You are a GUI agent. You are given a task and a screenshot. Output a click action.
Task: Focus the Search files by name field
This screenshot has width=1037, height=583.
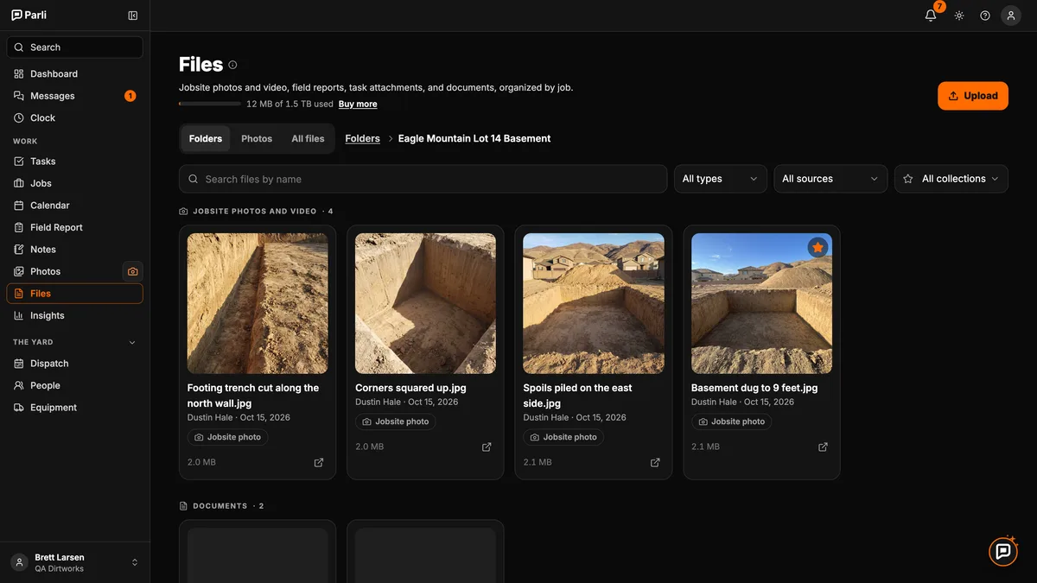pyautogui.click(x=423, y=179)
